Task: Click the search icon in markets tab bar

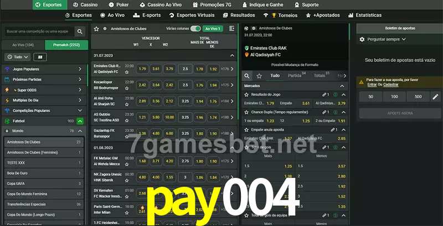Action: pos(247,75)
